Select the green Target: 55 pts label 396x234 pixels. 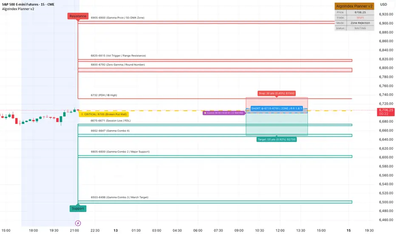coord(277,140)
